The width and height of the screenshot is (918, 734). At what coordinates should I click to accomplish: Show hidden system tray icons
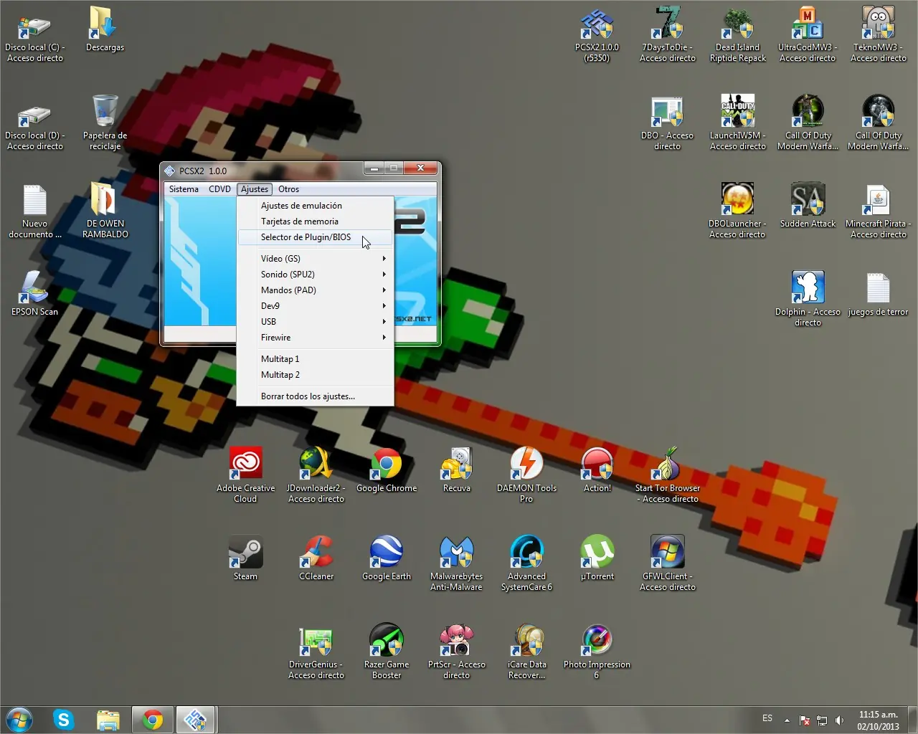(x=787, y=720)
